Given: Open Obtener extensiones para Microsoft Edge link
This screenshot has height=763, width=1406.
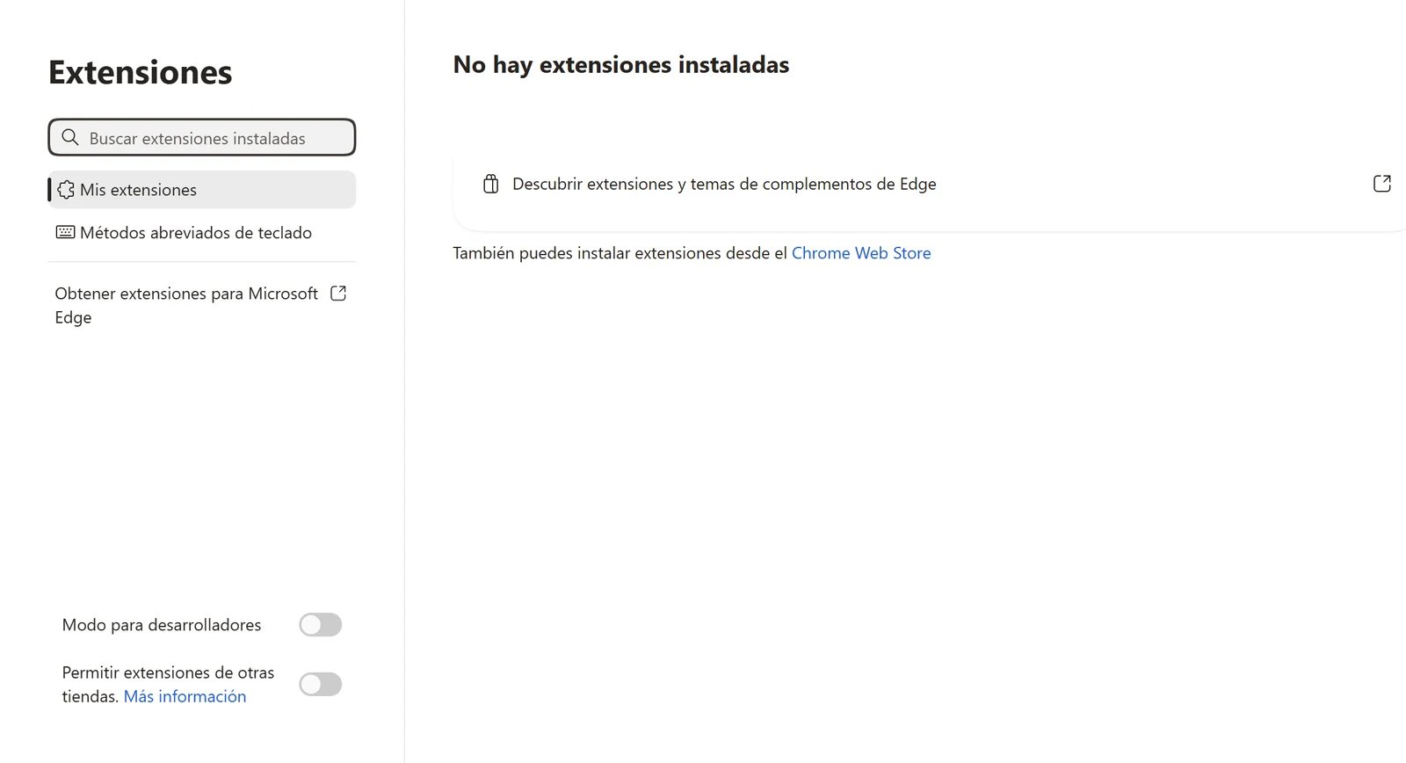Looking at the screenshot, I should click(202, 305).
